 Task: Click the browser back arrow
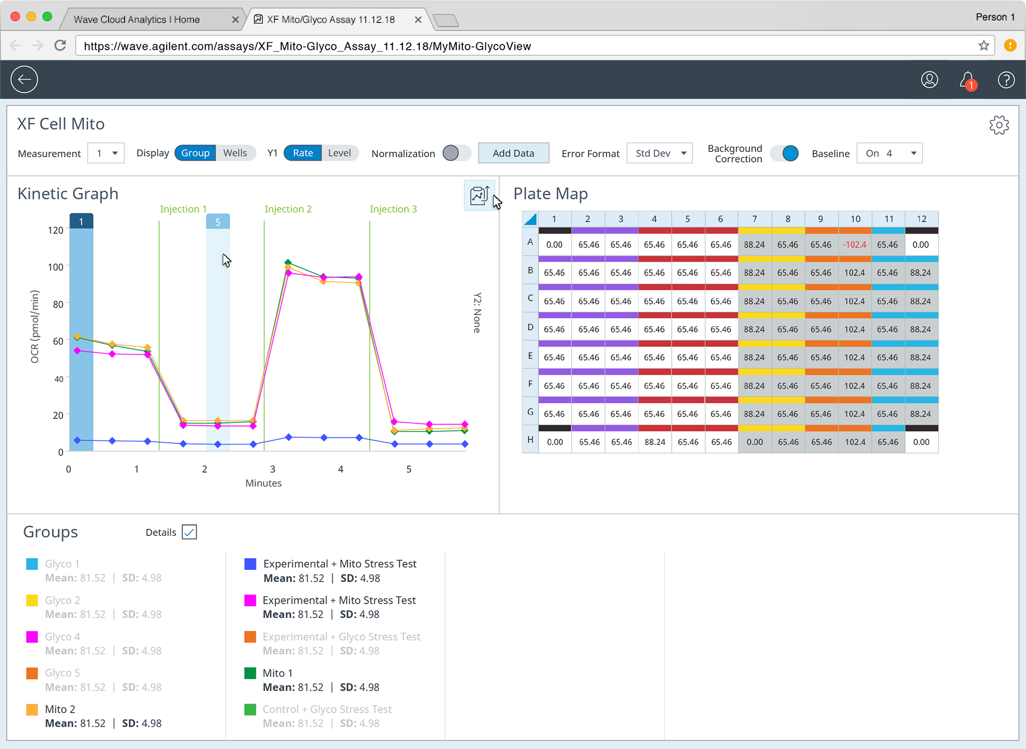[15, 45]
